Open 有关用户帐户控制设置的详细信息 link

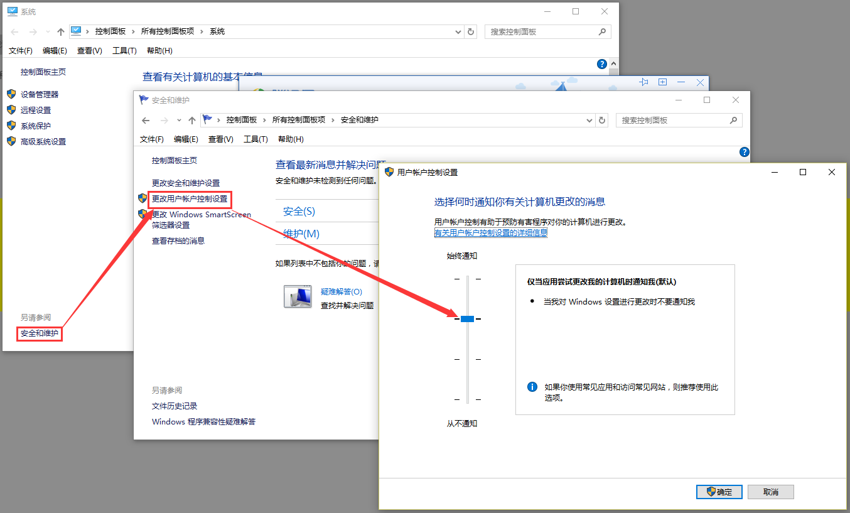point(491,232)
